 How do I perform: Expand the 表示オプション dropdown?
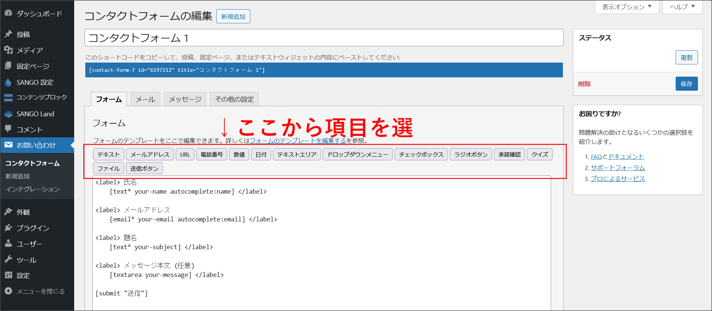[x=627, y=7]
